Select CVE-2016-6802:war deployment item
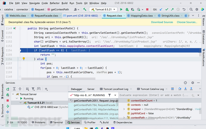This screenshot has width=206, height=129. 48,107
